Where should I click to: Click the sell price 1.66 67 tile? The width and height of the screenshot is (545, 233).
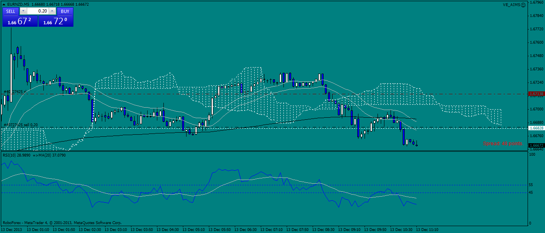click(x=20, y=21)
